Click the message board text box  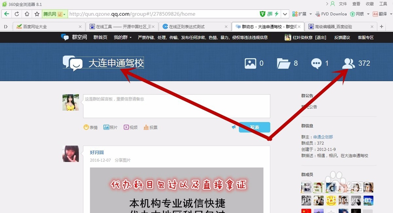(x=177, y=106)
